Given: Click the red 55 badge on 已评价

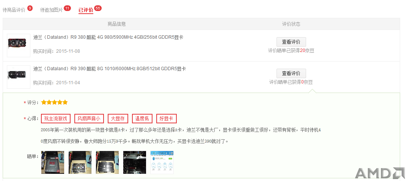Looking at the screenshot, I should (98, 8).
